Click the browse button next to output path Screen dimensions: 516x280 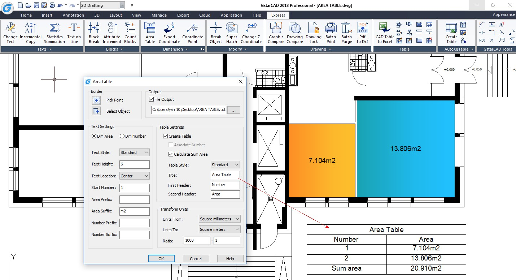coord(234,111)
